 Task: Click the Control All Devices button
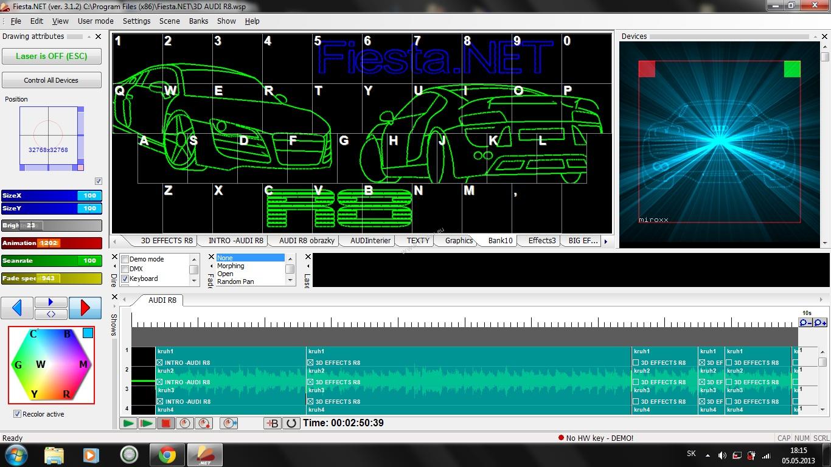pos(52,80)
